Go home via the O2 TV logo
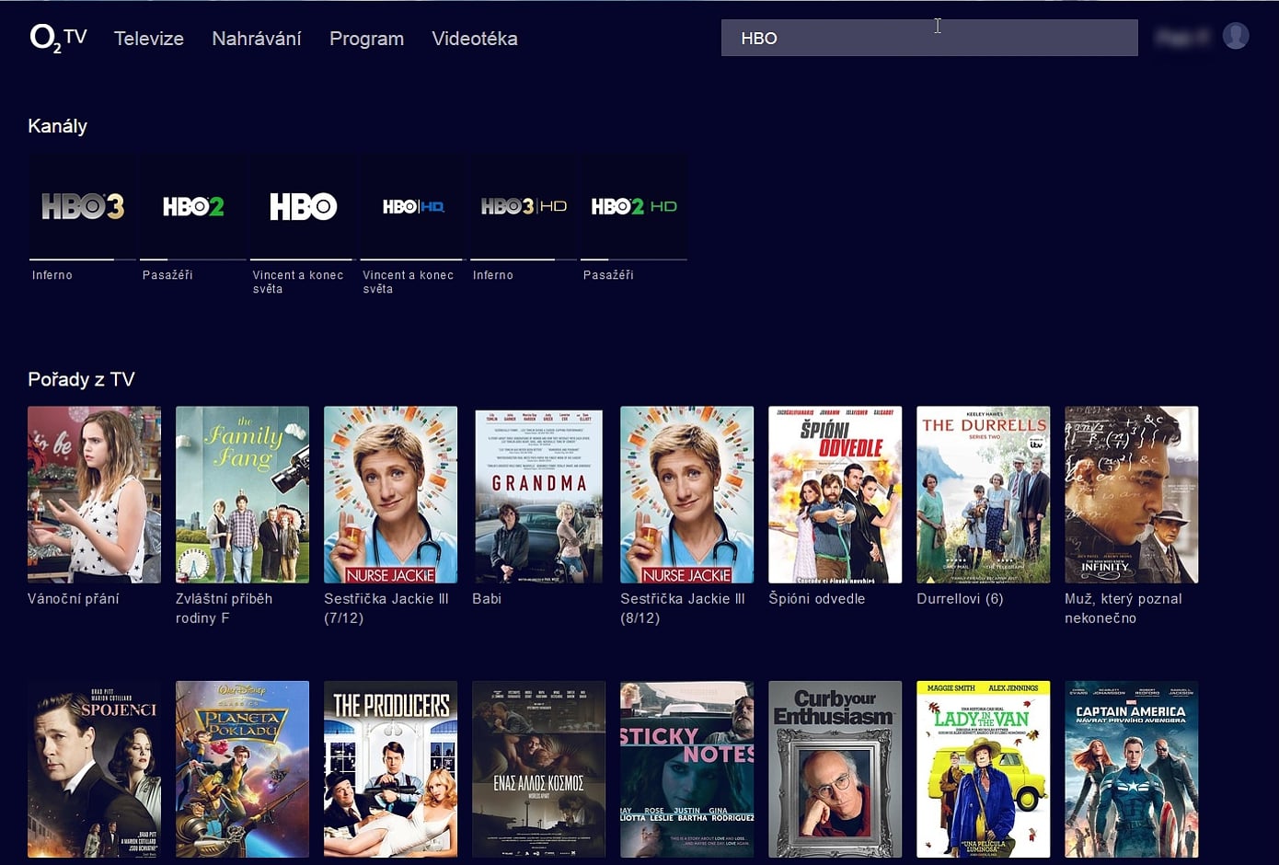 pyautogui.click(x=59, y=38)
